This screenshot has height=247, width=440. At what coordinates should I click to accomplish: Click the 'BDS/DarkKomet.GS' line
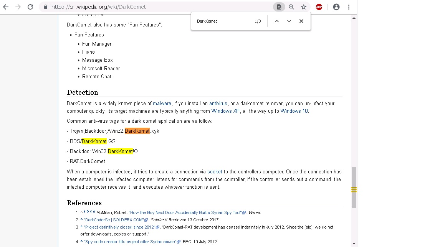click(x=93, y=141)
